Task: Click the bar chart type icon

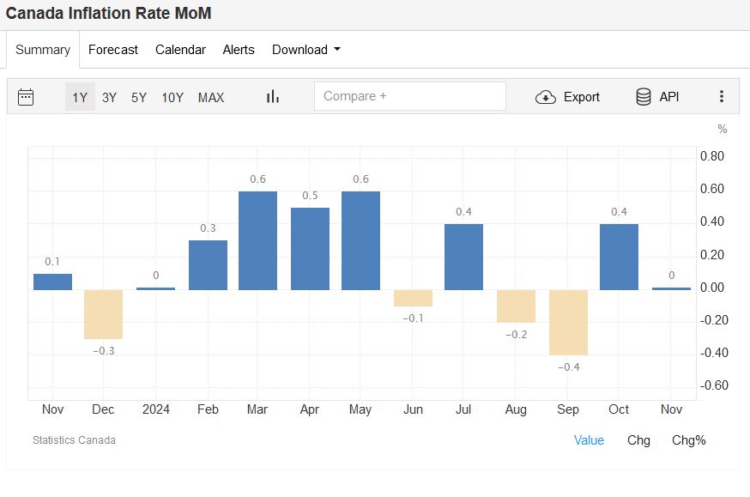Action: 273,97
